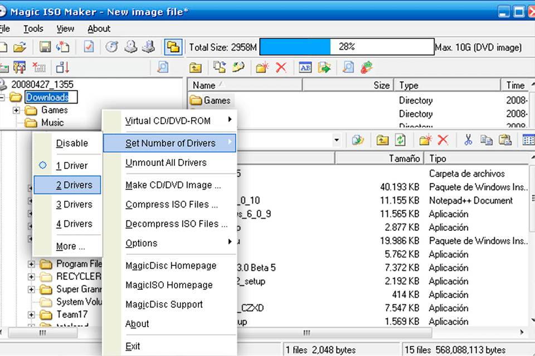Open the View menu
This screenshot has width=535, height=356.
pyautogui.click(x=65, y=28)
